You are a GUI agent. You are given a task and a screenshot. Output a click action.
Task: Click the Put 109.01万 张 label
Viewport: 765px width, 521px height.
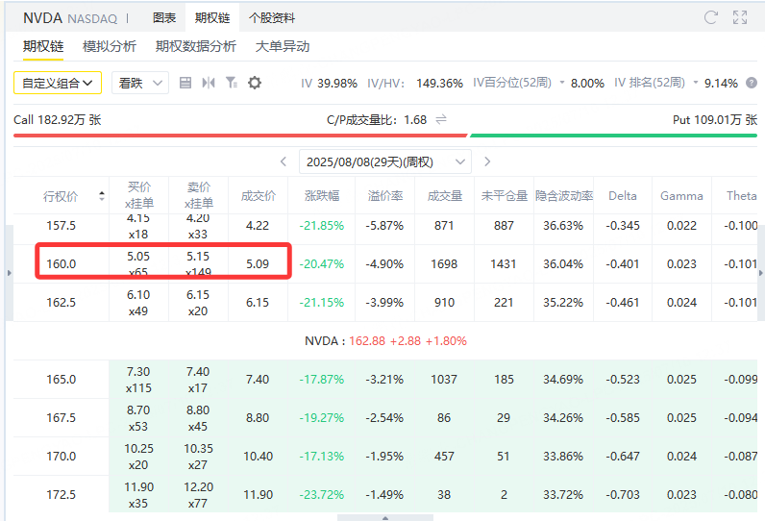point(715,120)
